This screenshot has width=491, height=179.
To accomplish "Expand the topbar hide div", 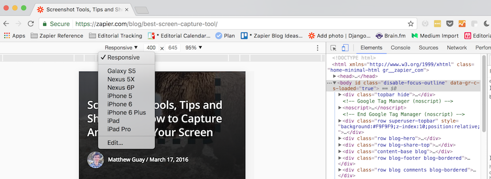I will click(340, 95).
